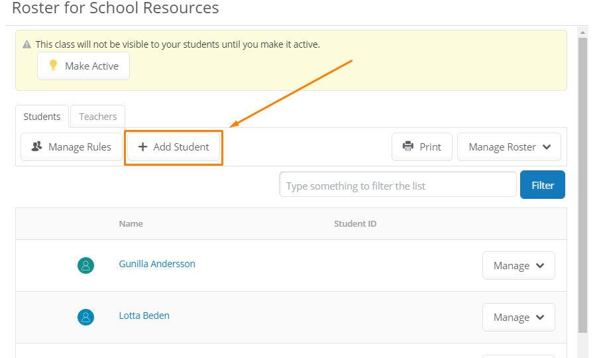Click the Roster for School Resources heading
Screen dimensions: 599x358
115,8
